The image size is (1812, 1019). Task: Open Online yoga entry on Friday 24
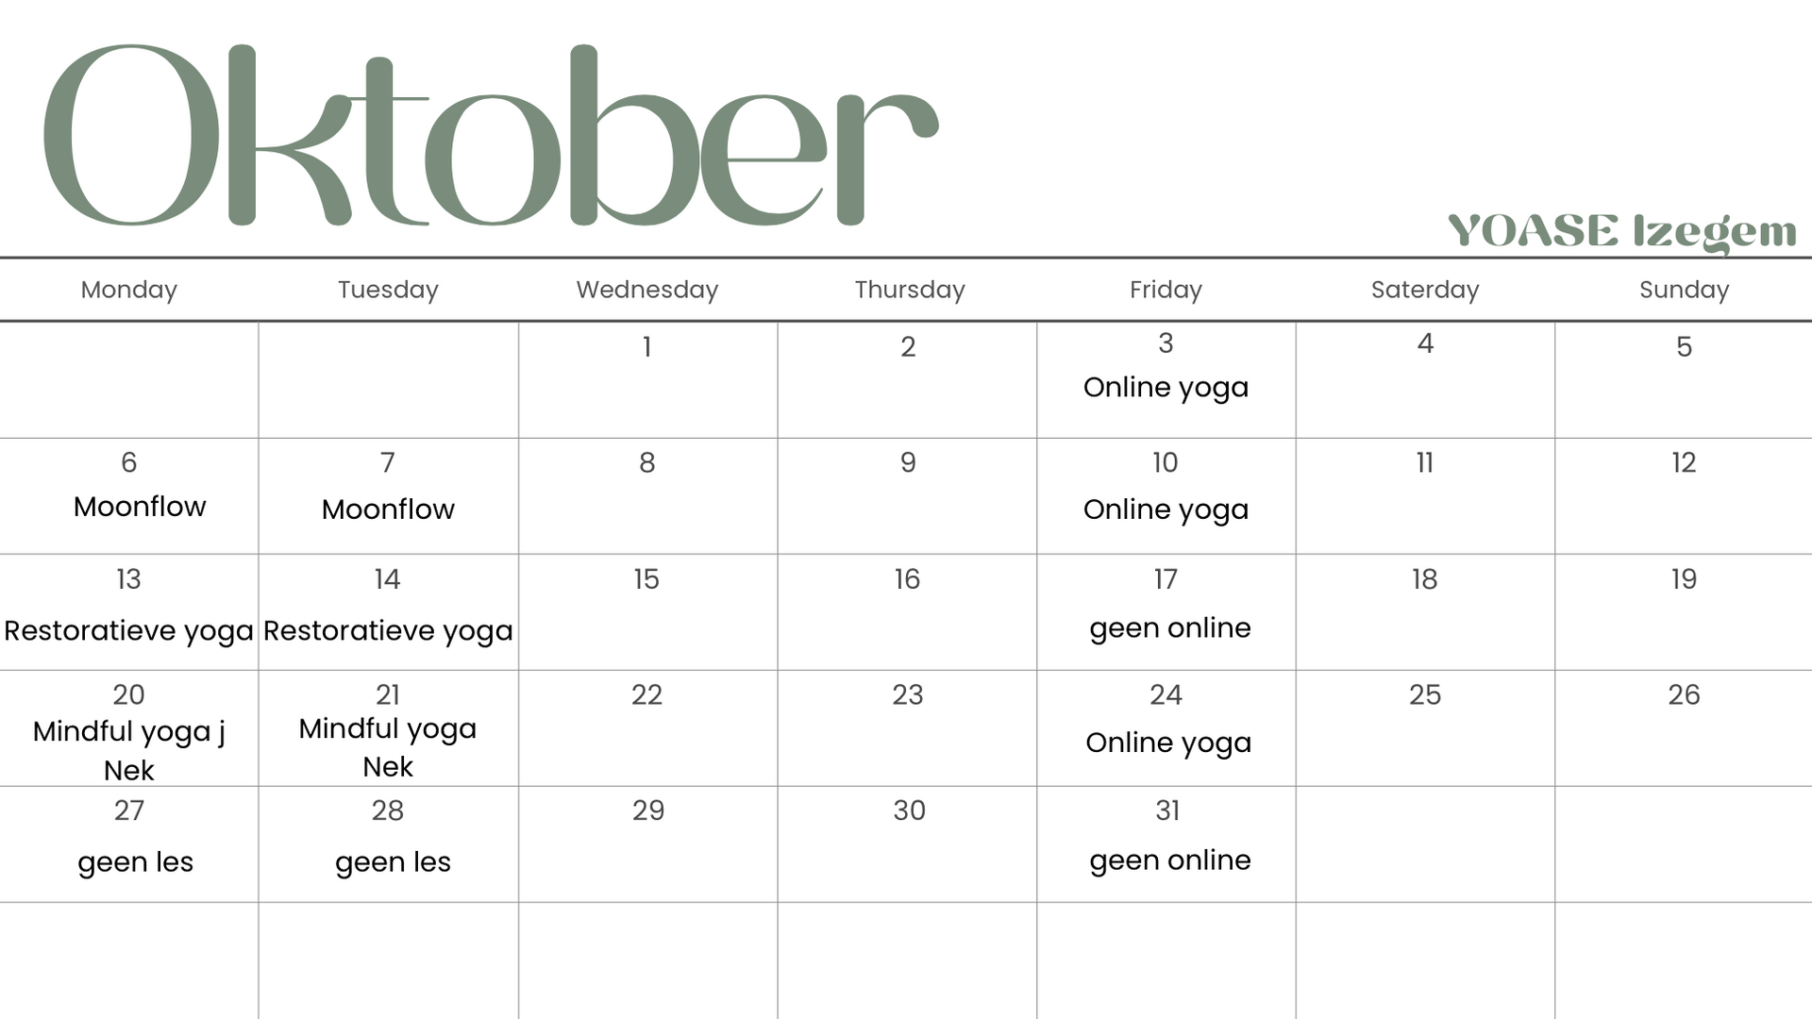(x=1168, y=743)
